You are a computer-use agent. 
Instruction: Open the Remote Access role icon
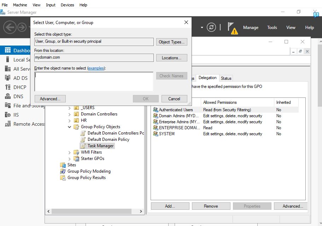click(x=7, y=124)
